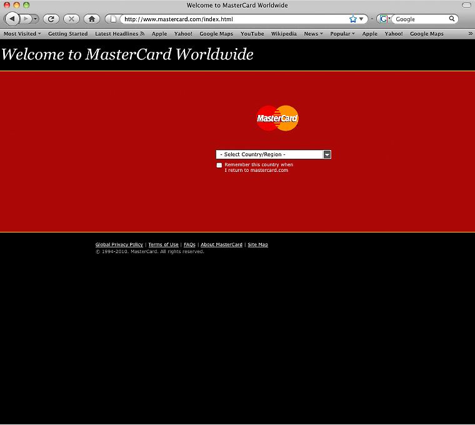This screenshot has width=475, height=425.
Task: Expand the Most Visited bookmarks menu
Action: pos(22,34)
